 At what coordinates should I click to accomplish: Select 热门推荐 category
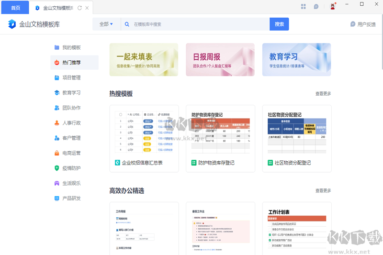pyautogui.click(x=74, y=63)
